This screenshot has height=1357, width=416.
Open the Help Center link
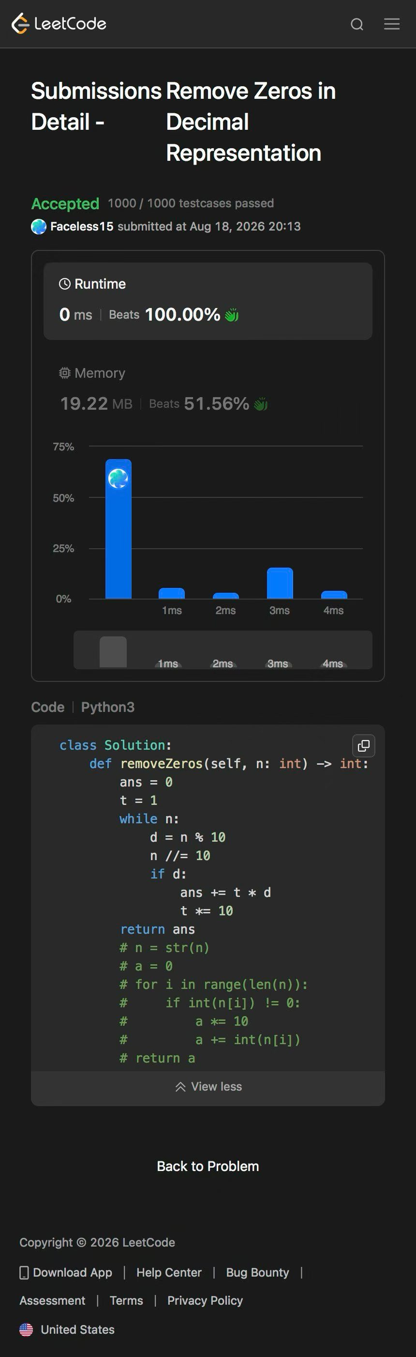[x=169, y=1273]
